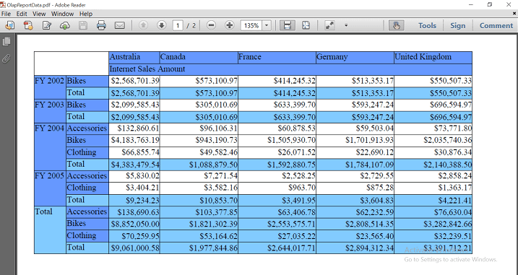Open the Help menu
Viewport: 518px width, 275px height.
coord(86,14)
